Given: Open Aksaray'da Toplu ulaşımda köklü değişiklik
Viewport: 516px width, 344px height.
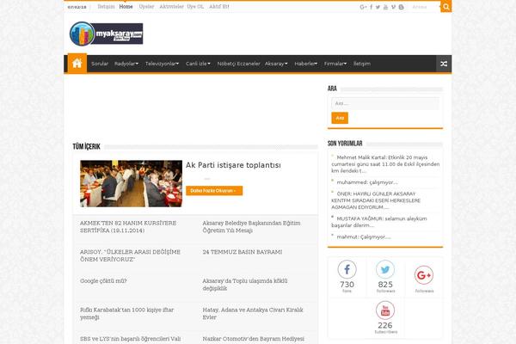Looking at the screenshot, I should point(245,285).
